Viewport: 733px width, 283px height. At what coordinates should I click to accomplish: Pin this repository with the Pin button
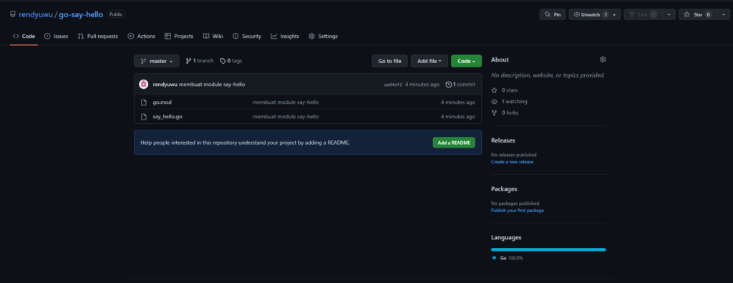pyautogui.click(x=553, y=14)
